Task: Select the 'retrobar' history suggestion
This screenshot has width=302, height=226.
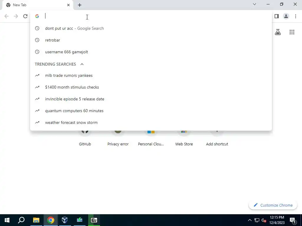Action: click(x=151, y=40)
